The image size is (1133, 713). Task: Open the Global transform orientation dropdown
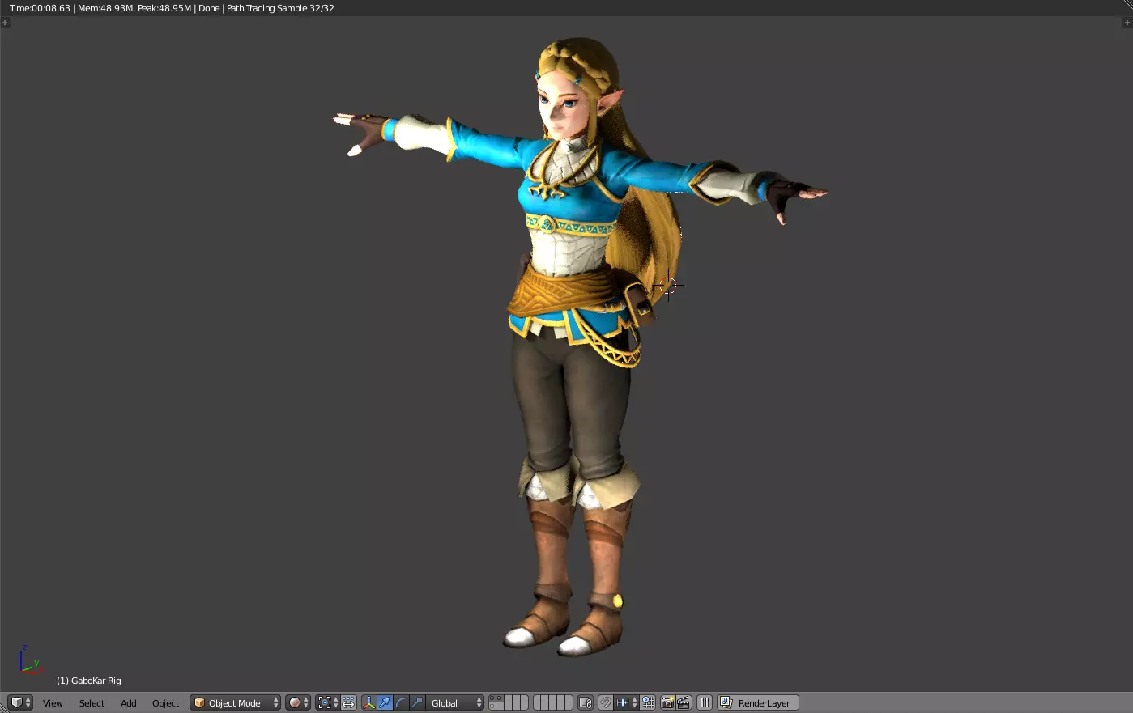click(x=455, y=702)
